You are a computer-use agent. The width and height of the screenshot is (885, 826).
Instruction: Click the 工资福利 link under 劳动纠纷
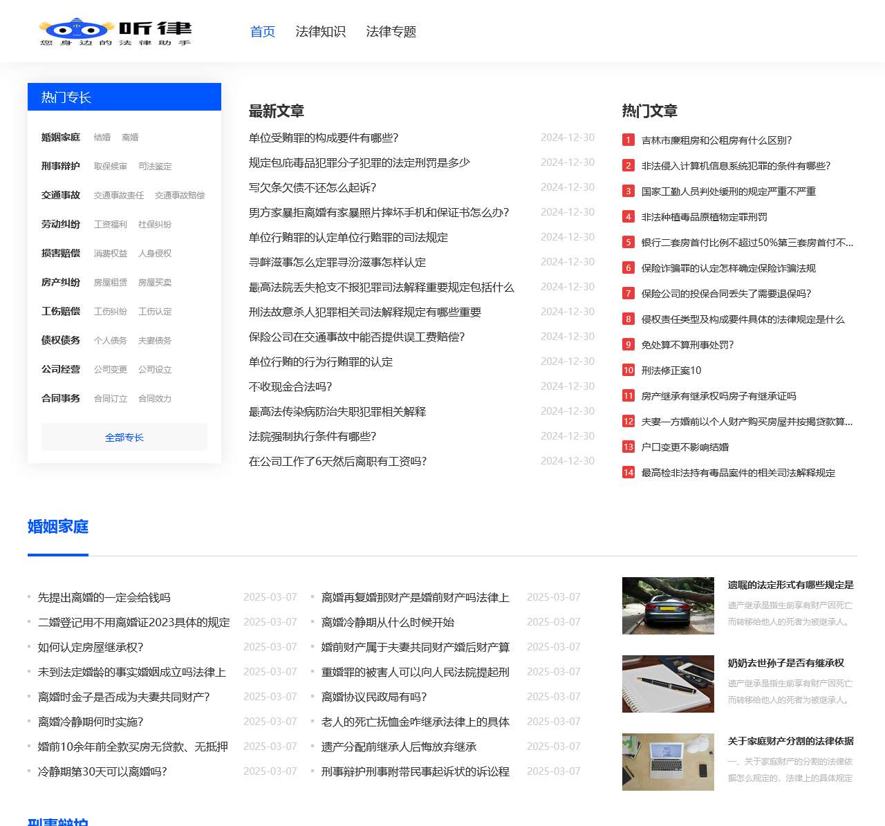click(x=109, y=224)
